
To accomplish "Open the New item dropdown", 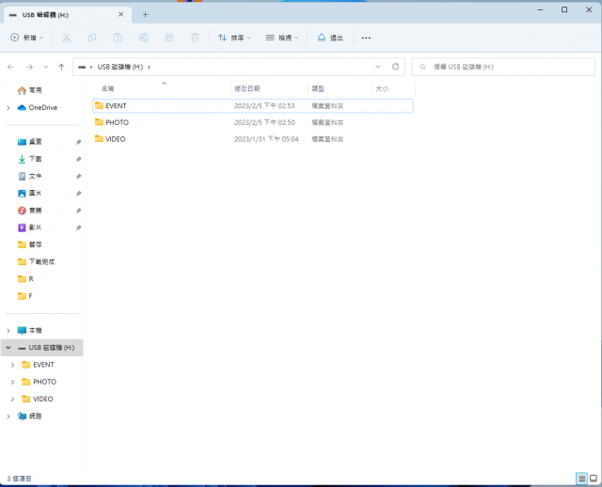I will tap(26, 38).
